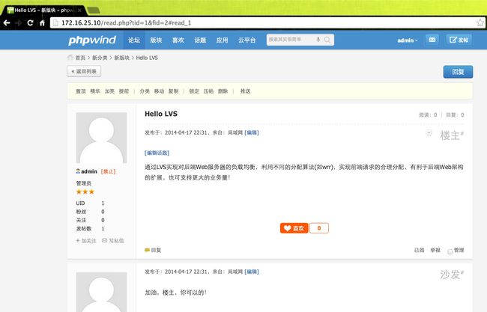Click [编辑话题] link
Image resolution: width=487 pixels, height=312 pixels.
pos(157,153)
